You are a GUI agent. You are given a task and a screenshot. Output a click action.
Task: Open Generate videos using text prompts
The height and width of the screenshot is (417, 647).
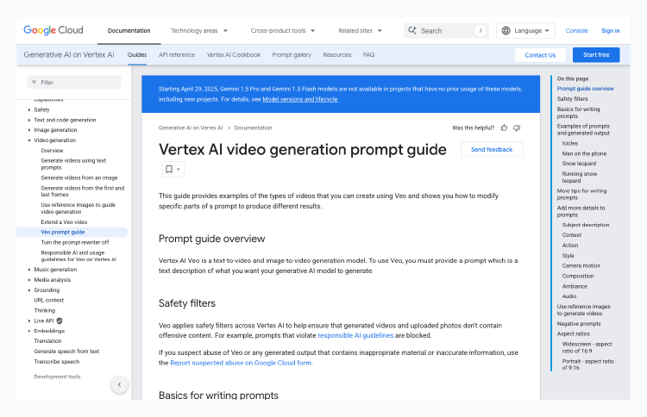coord(73,164)
